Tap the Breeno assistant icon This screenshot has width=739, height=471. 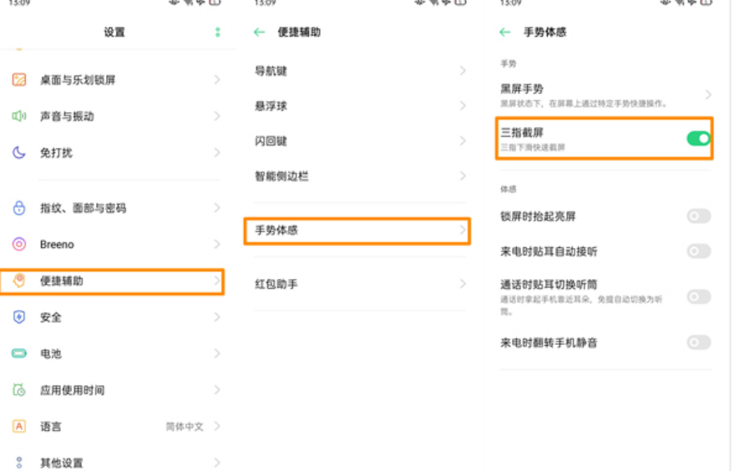(19, 245)
